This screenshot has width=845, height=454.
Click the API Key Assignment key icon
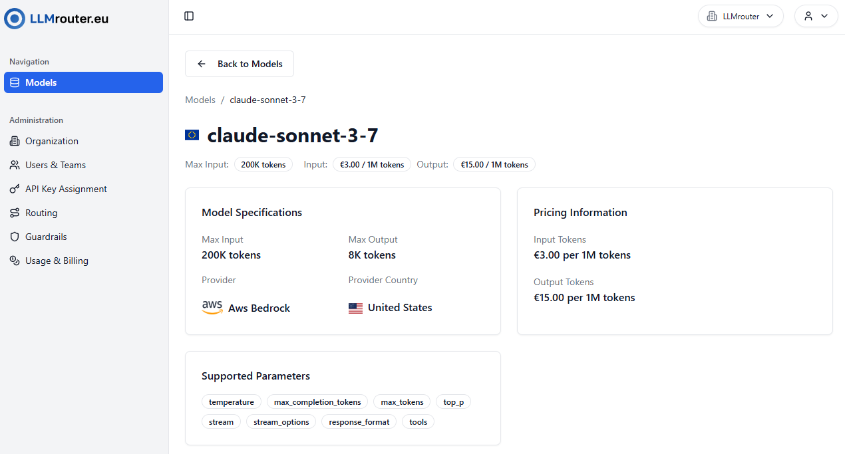click(15, 189)
